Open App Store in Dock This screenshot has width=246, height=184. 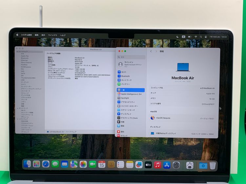pos(167,165)
